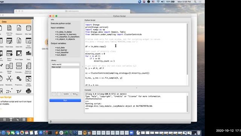The width and height of the screenshot is (241, 136).
Task: Select the Paint Data widget
Action: [x=9, y=42]
